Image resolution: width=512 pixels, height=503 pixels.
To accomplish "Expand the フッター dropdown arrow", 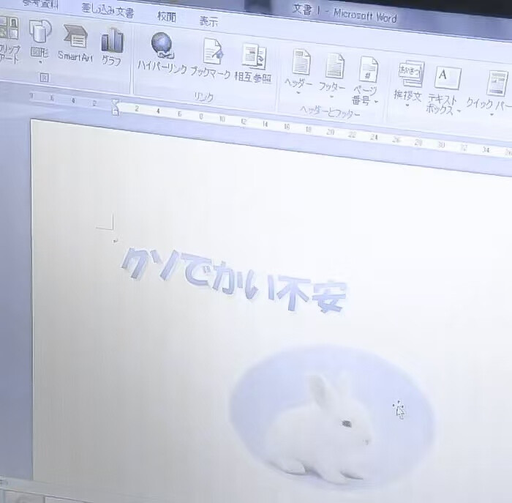I will 331,97.
